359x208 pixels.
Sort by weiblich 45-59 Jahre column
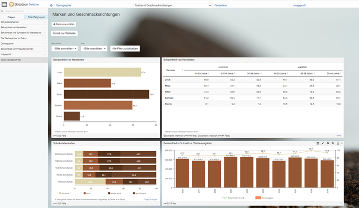coord(314,74)
